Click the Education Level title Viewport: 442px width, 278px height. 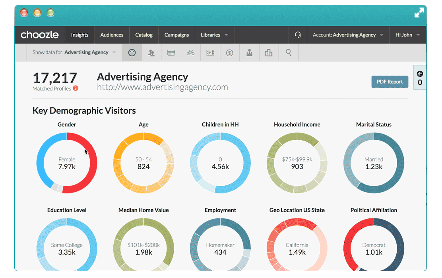tap(67, 210)
